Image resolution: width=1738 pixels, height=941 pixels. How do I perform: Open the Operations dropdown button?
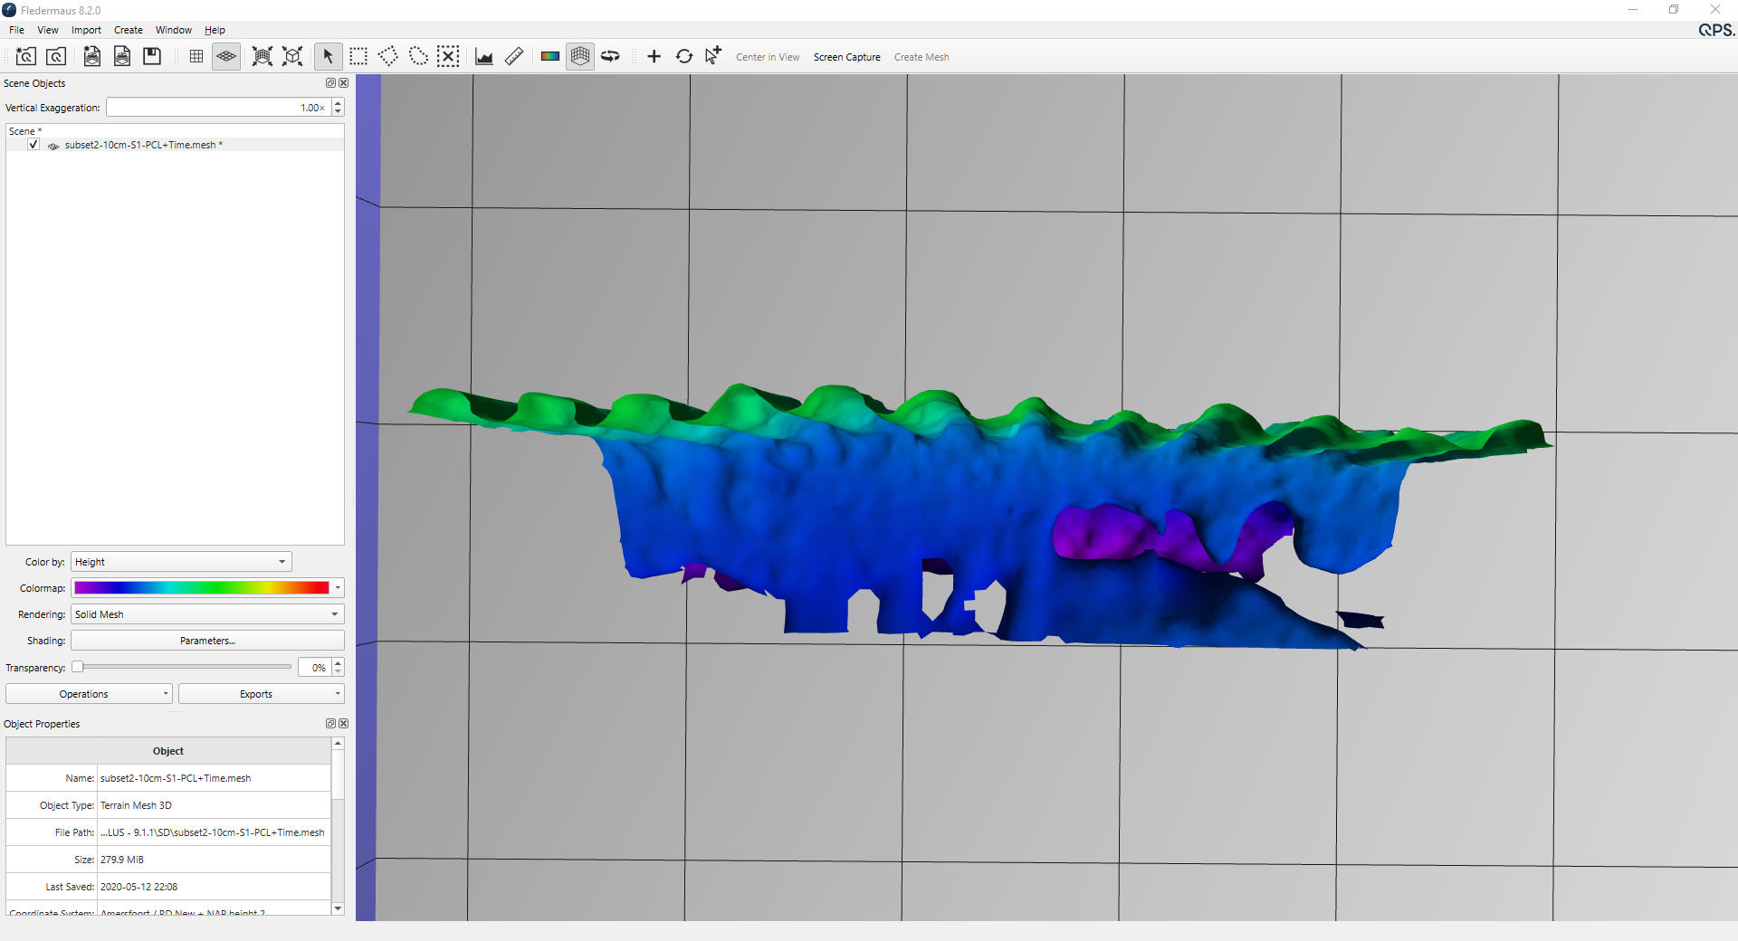(89, 694)
